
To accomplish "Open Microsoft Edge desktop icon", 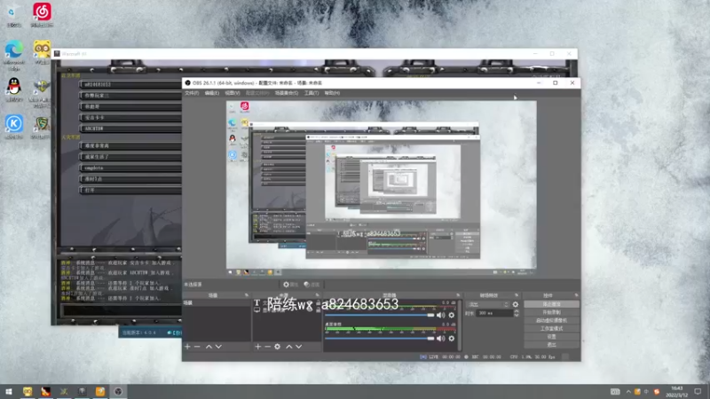I will [x=14, y=55].
